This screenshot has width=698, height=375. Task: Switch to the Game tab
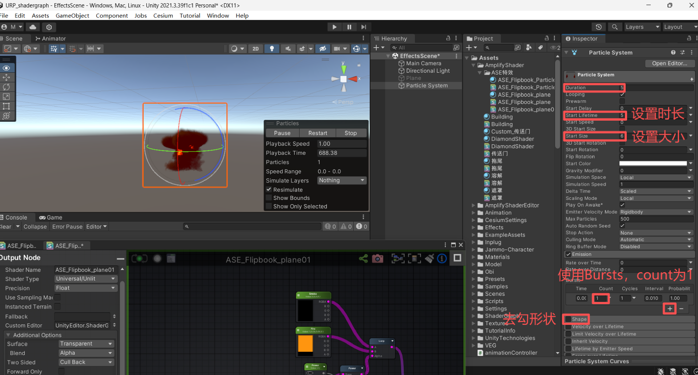click(51, 217)
